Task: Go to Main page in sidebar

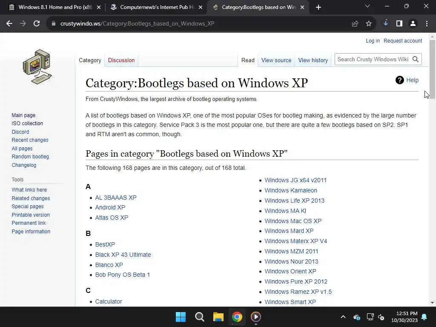Action: 24,115
